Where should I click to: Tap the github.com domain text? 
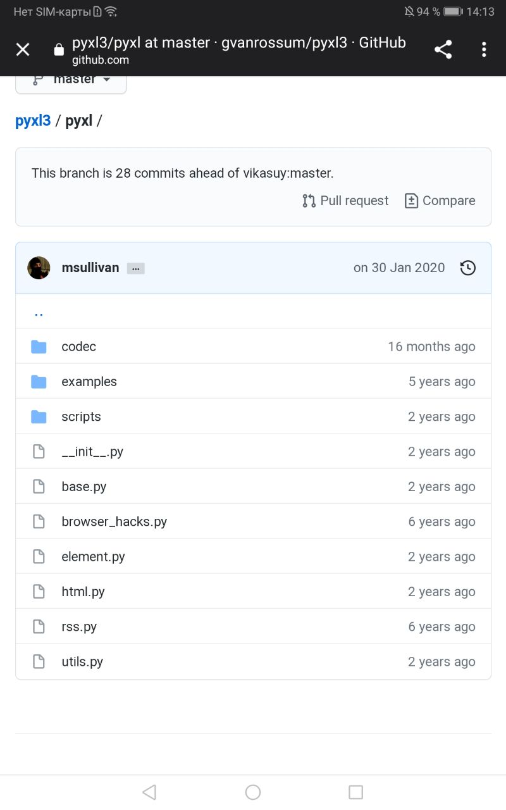coord(101,60)
